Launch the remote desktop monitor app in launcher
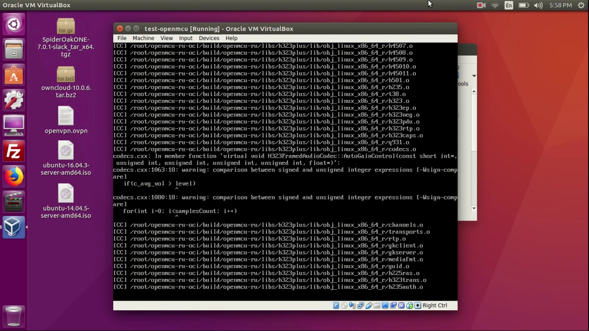The width and height of the screenshot is (589, 331). pos(14,125)
